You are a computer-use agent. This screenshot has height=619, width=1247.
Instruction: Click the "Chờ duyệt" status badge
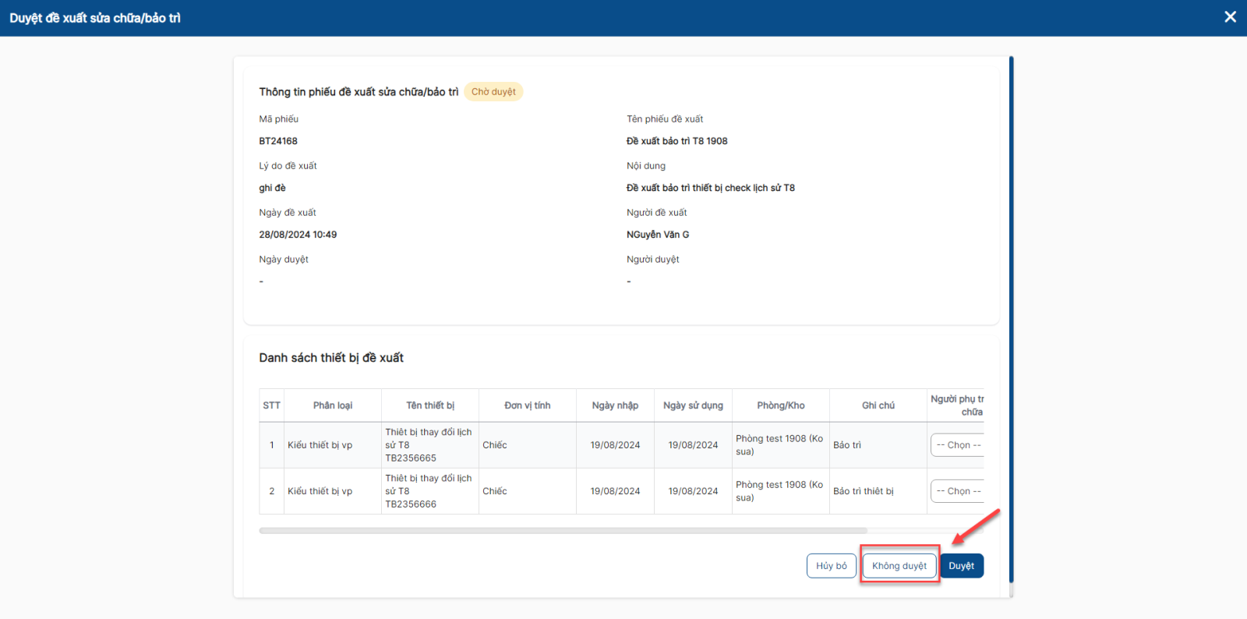(493, 92)
